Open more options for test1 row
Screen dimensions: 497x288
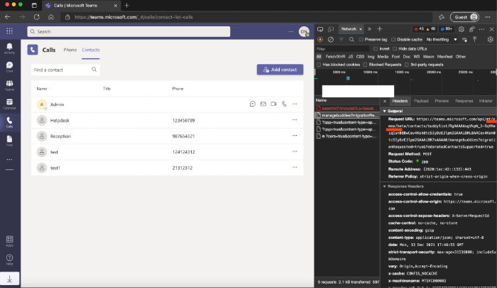(295, 167)
